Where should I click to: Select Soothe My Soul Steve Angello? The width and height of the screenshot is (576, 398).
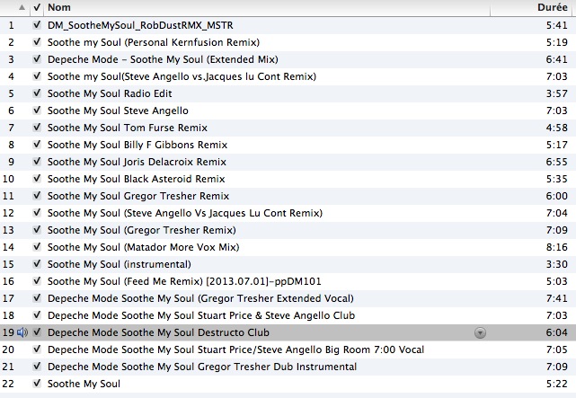(x=118, y=111)
